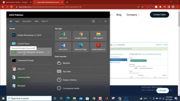Open the covering letter Word document
Screen dimensions: 180x101
(31, 77)
